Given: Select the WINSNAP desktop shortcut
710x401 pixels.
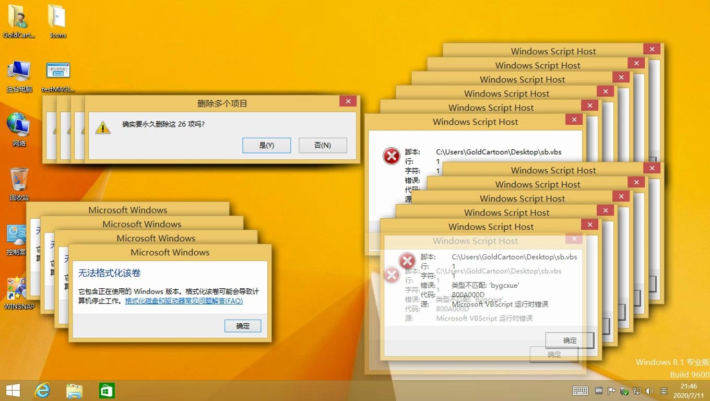Looking at the screenshot, I should 19,293.
